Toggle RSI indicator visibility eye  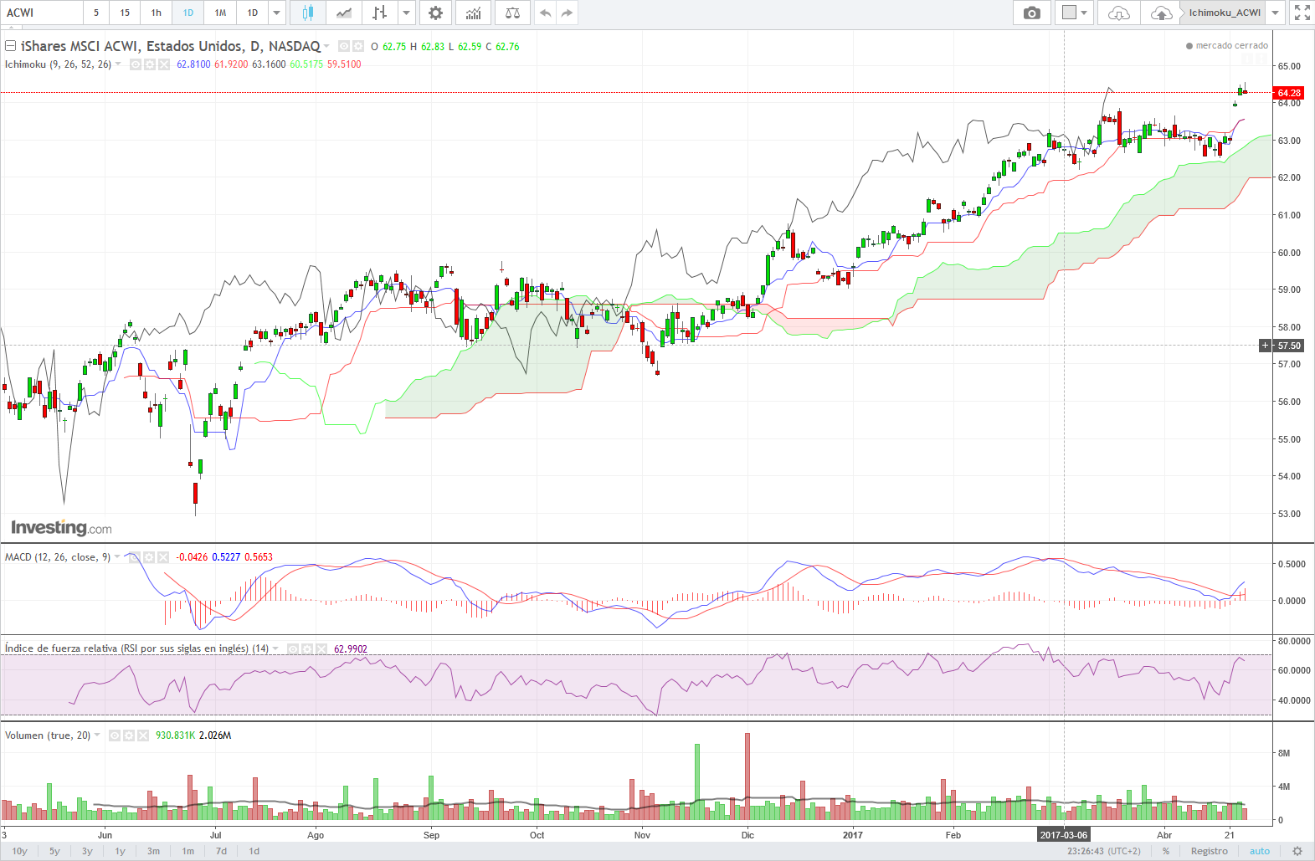coord(294,649)
